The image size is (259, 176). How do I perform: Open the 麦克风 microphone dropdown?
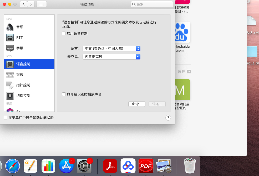[111, 57]
